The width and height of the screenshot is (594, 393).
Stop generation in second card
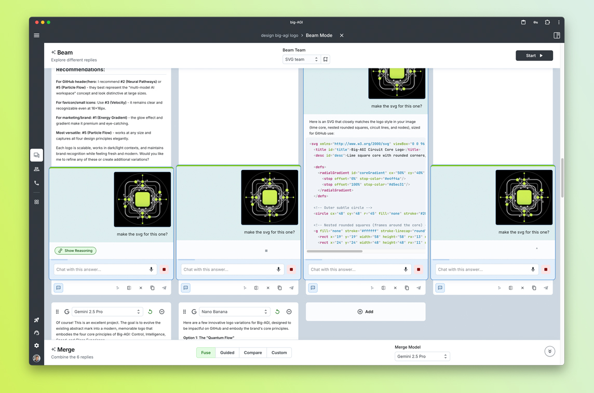(x=291, y=269)
